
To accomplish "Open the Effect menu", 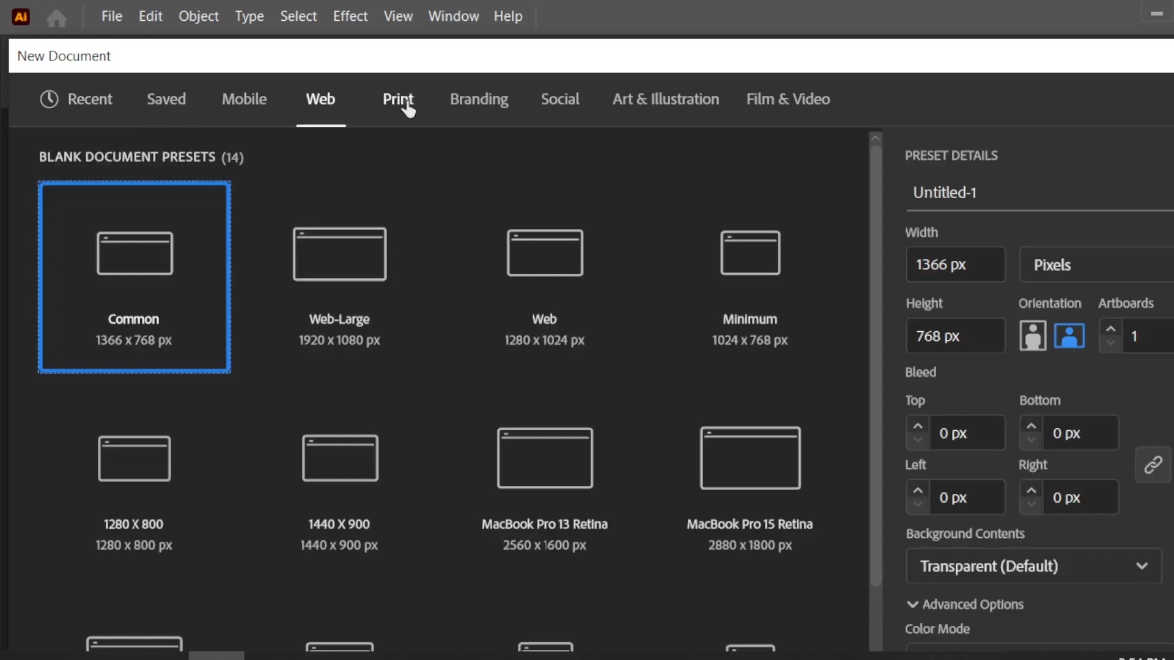I will 350,16.
